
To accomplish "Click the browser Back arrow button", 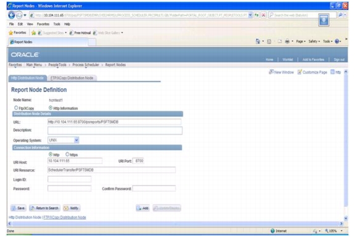I will (11, 15).
